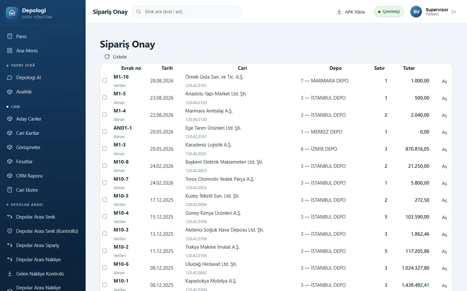This screenshot has height=291, width=467.
Task: Click the APK Yükle download icon
Action: (339, 12)
